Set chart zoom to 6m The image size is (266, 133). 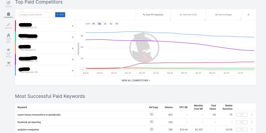coord(94,24)
